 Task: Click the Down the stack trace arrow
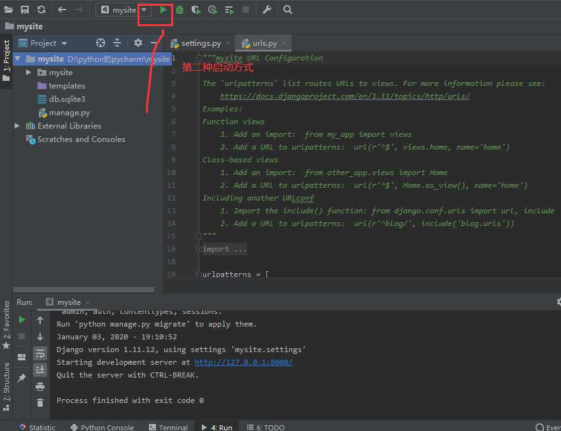pos(40,337)
